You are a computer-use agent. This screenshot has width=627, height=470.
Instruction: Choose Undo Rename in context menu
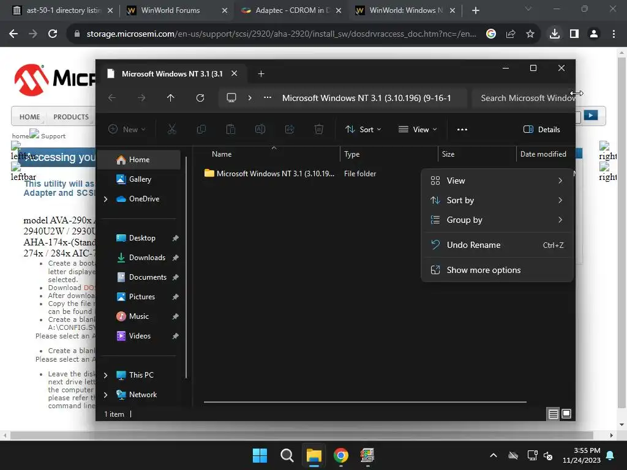coord(497,245)
